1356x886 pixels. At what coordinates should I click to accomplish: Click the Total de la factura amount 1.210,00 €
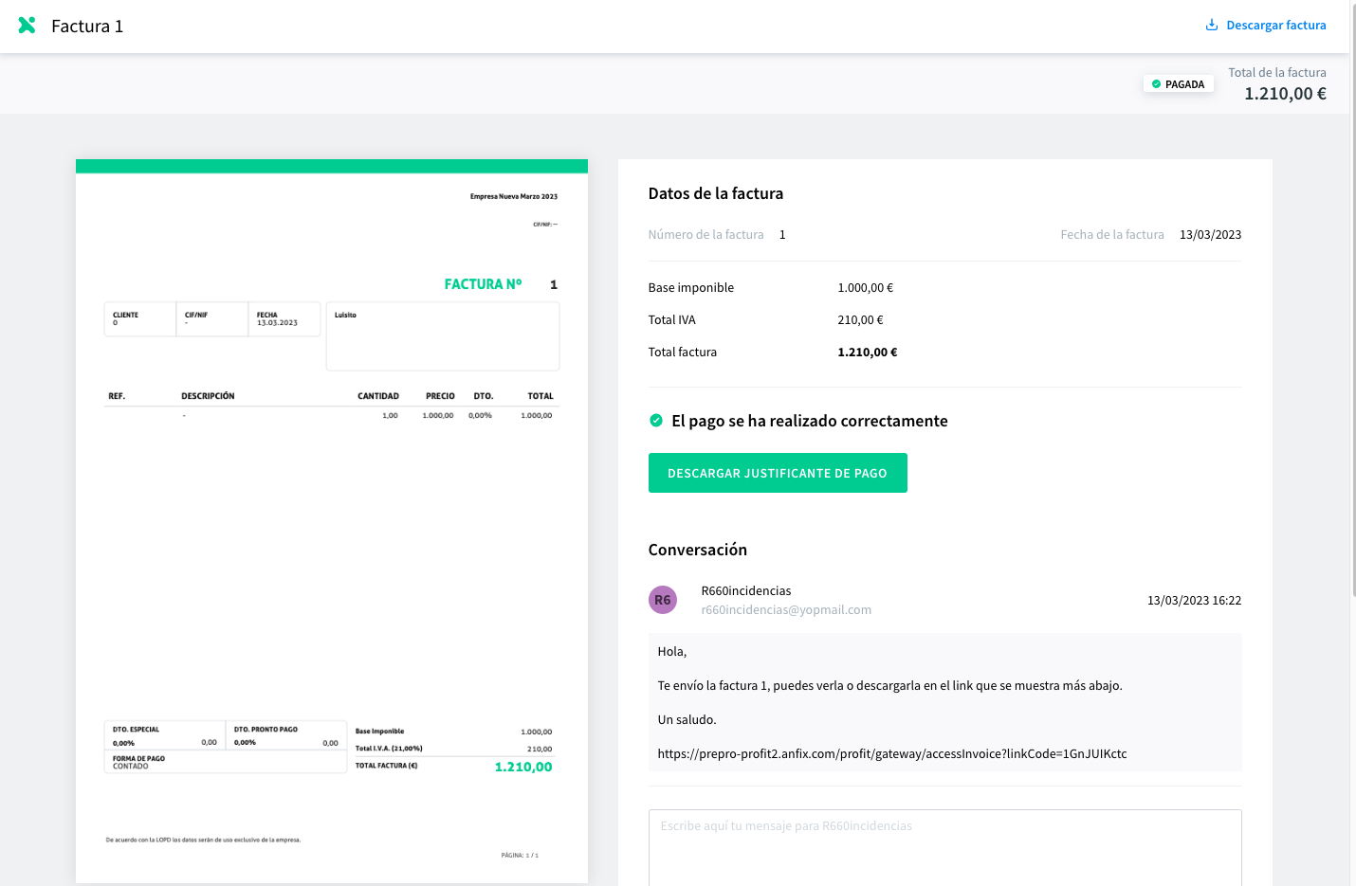(x=1285, y=94)
